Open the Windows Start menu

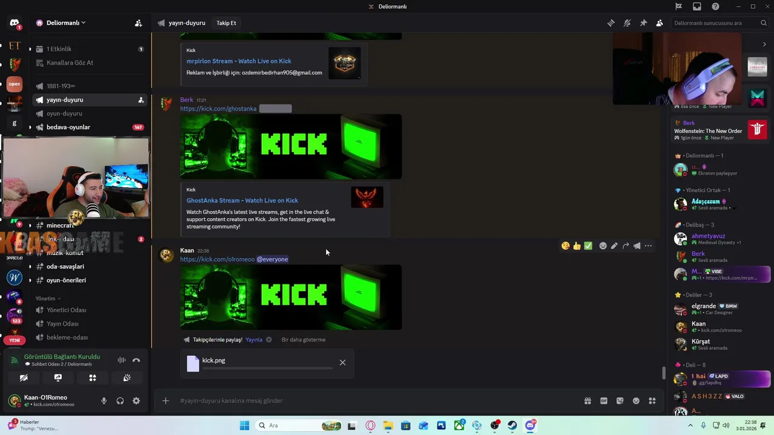pos(244,425)
